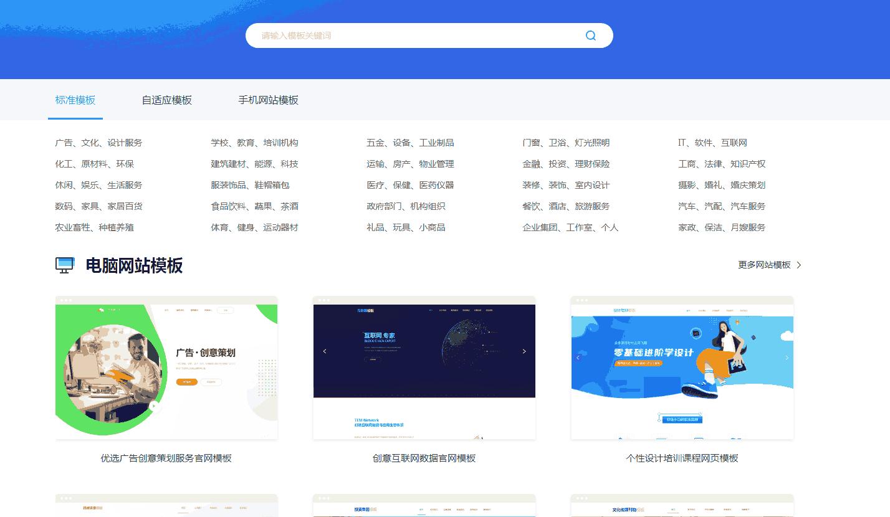Click the right arrow on the design course template

pos(787,358)
